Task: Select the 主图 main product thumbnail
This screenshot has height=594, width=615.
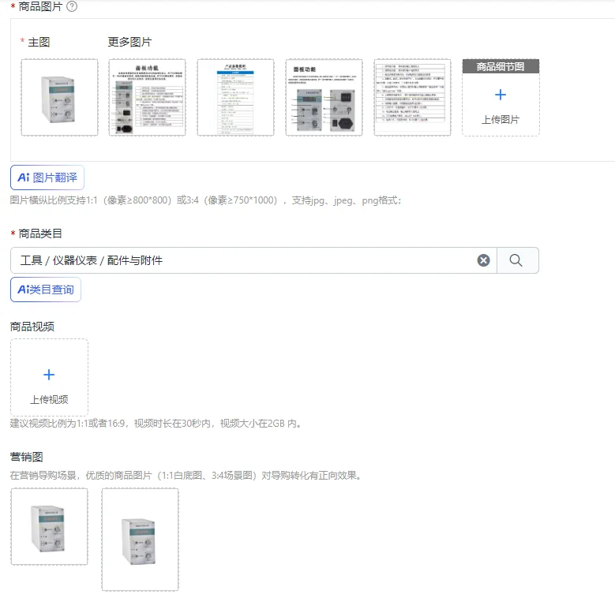Action: 60,98
